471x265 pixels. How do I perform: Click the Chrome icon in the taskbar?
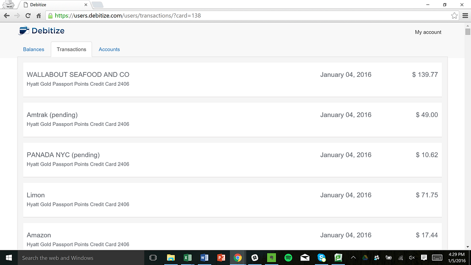pos(237,258)
